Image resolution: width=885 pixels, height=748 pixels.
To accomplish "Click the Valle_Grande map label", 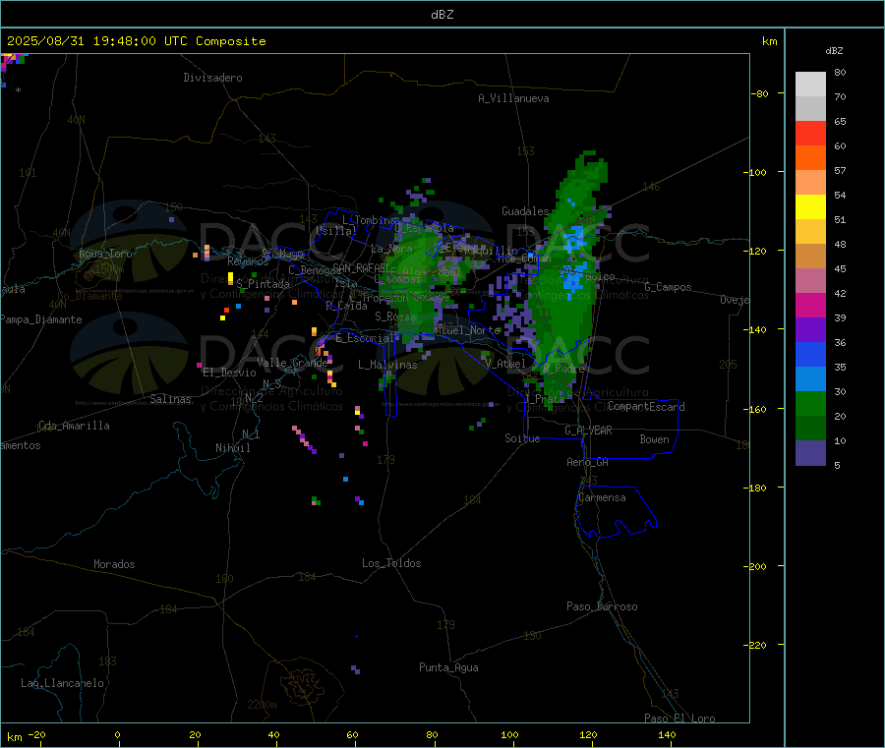I will coord(292,363).
